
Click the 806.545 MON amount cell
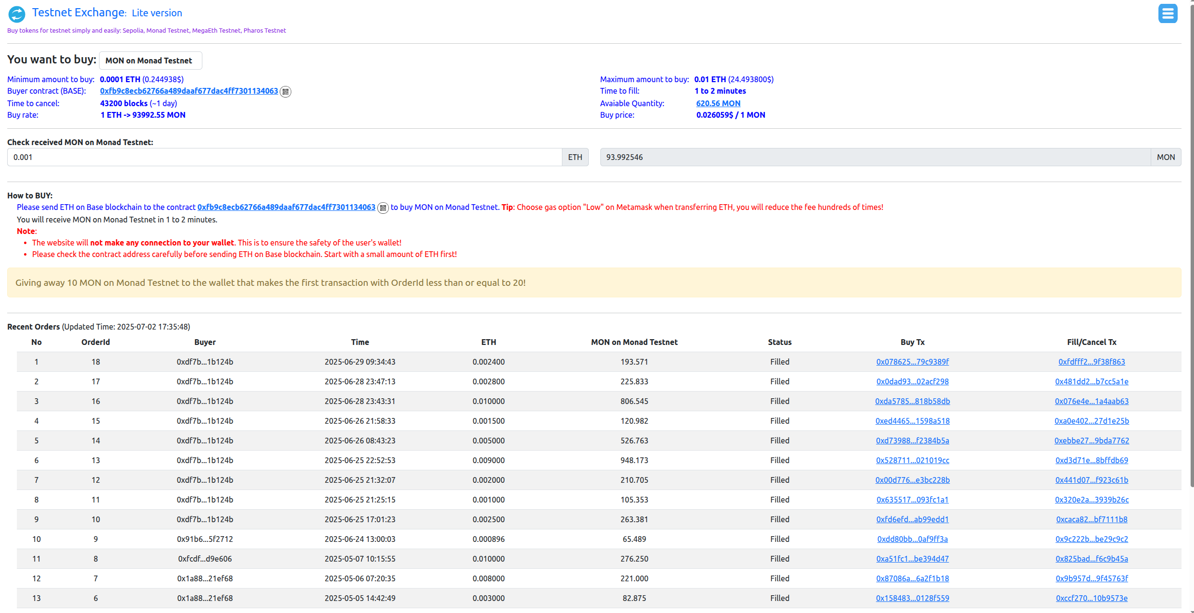[x=634, y=401]
